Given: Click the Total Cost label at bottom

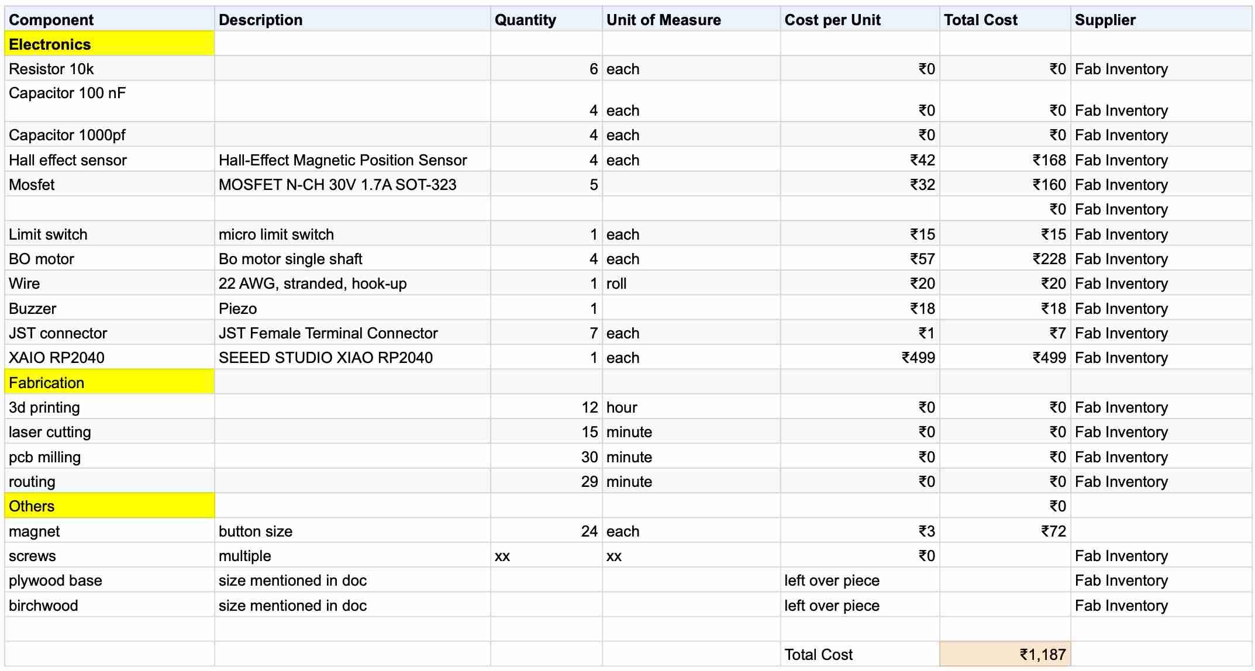Looking at the screenshot, I should (860, 654).
